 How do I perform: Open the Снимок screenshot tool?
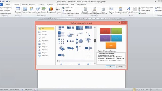coord(58,10)
